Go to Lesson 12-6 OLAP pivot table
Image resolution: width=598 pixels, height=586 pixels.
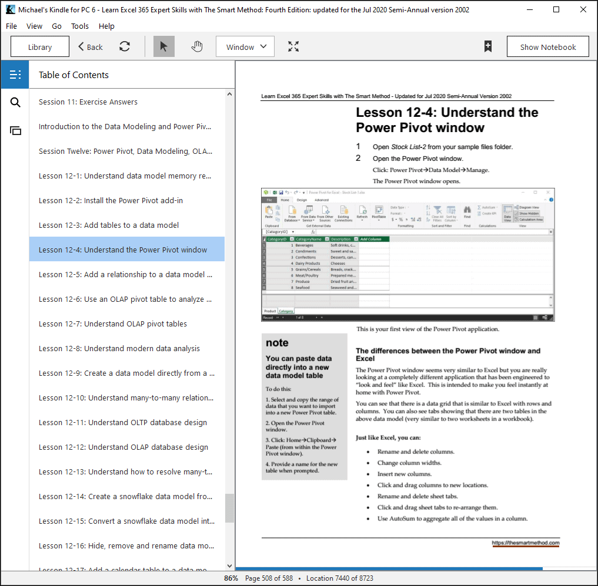pyautogui.click(x=126, y=299)
